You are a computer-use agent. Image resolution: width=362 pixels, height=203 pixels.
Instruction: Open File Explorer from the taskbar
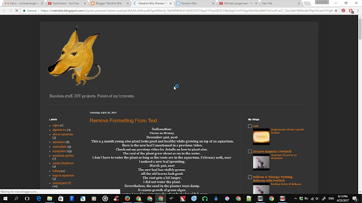pyautogui.click(x=50, y=198)
